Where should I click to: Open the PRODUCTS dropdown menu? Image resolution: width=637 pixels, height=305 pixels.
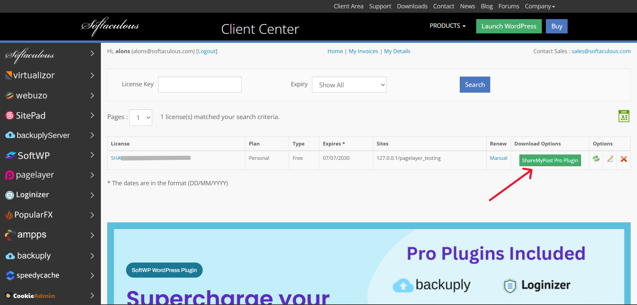point(448,26)
